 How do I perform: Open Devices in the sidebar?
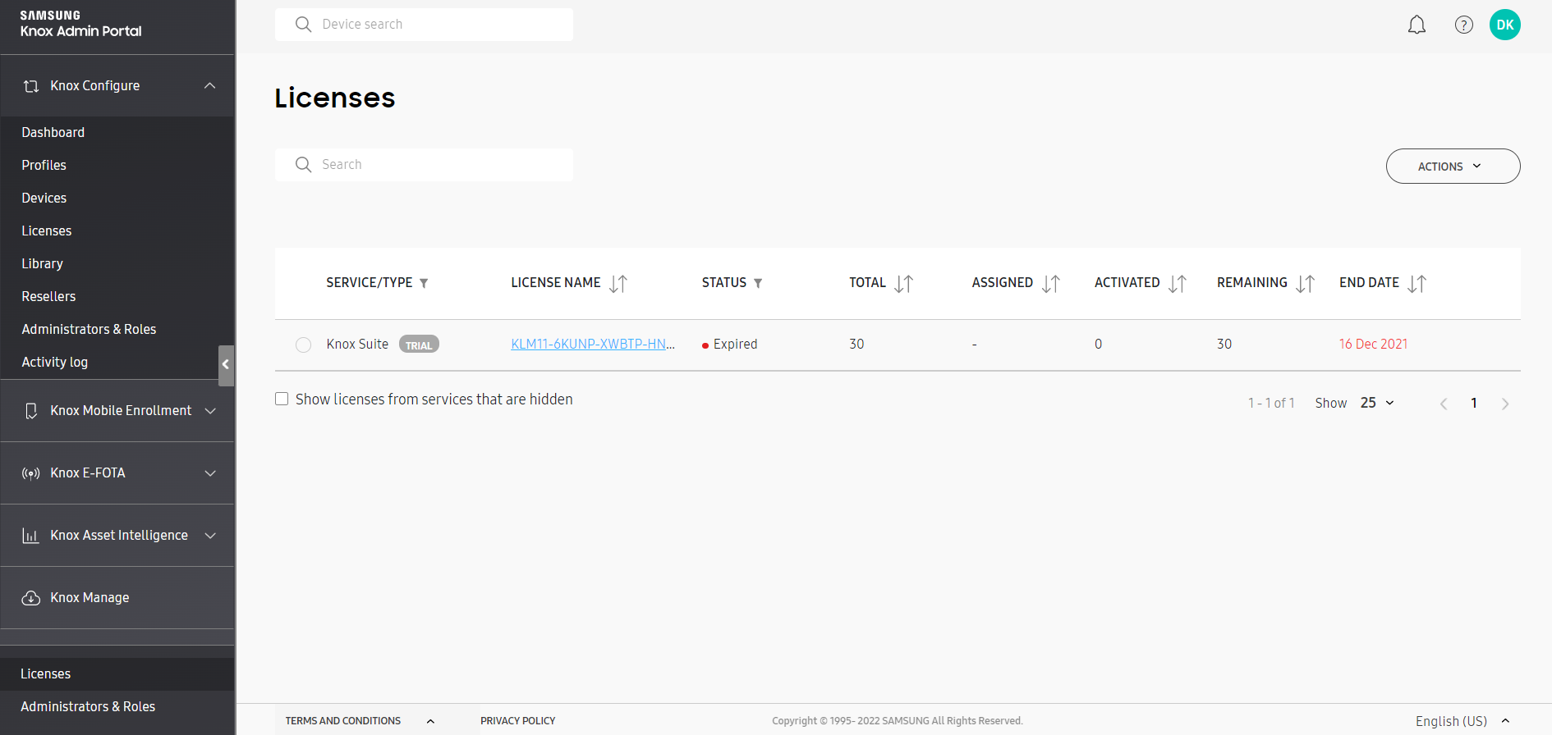(x=44, y=198)
